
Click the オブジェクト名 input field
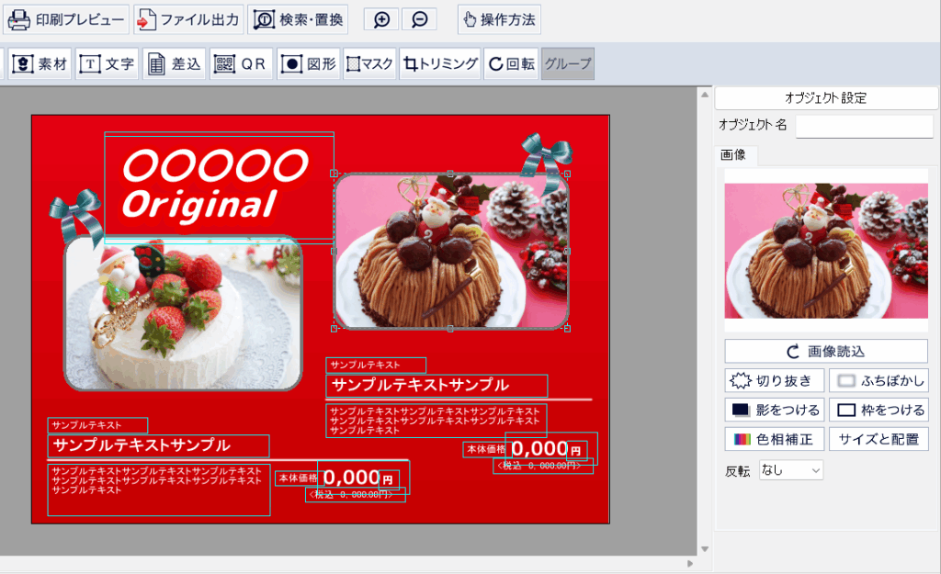[x=864, y=126]
